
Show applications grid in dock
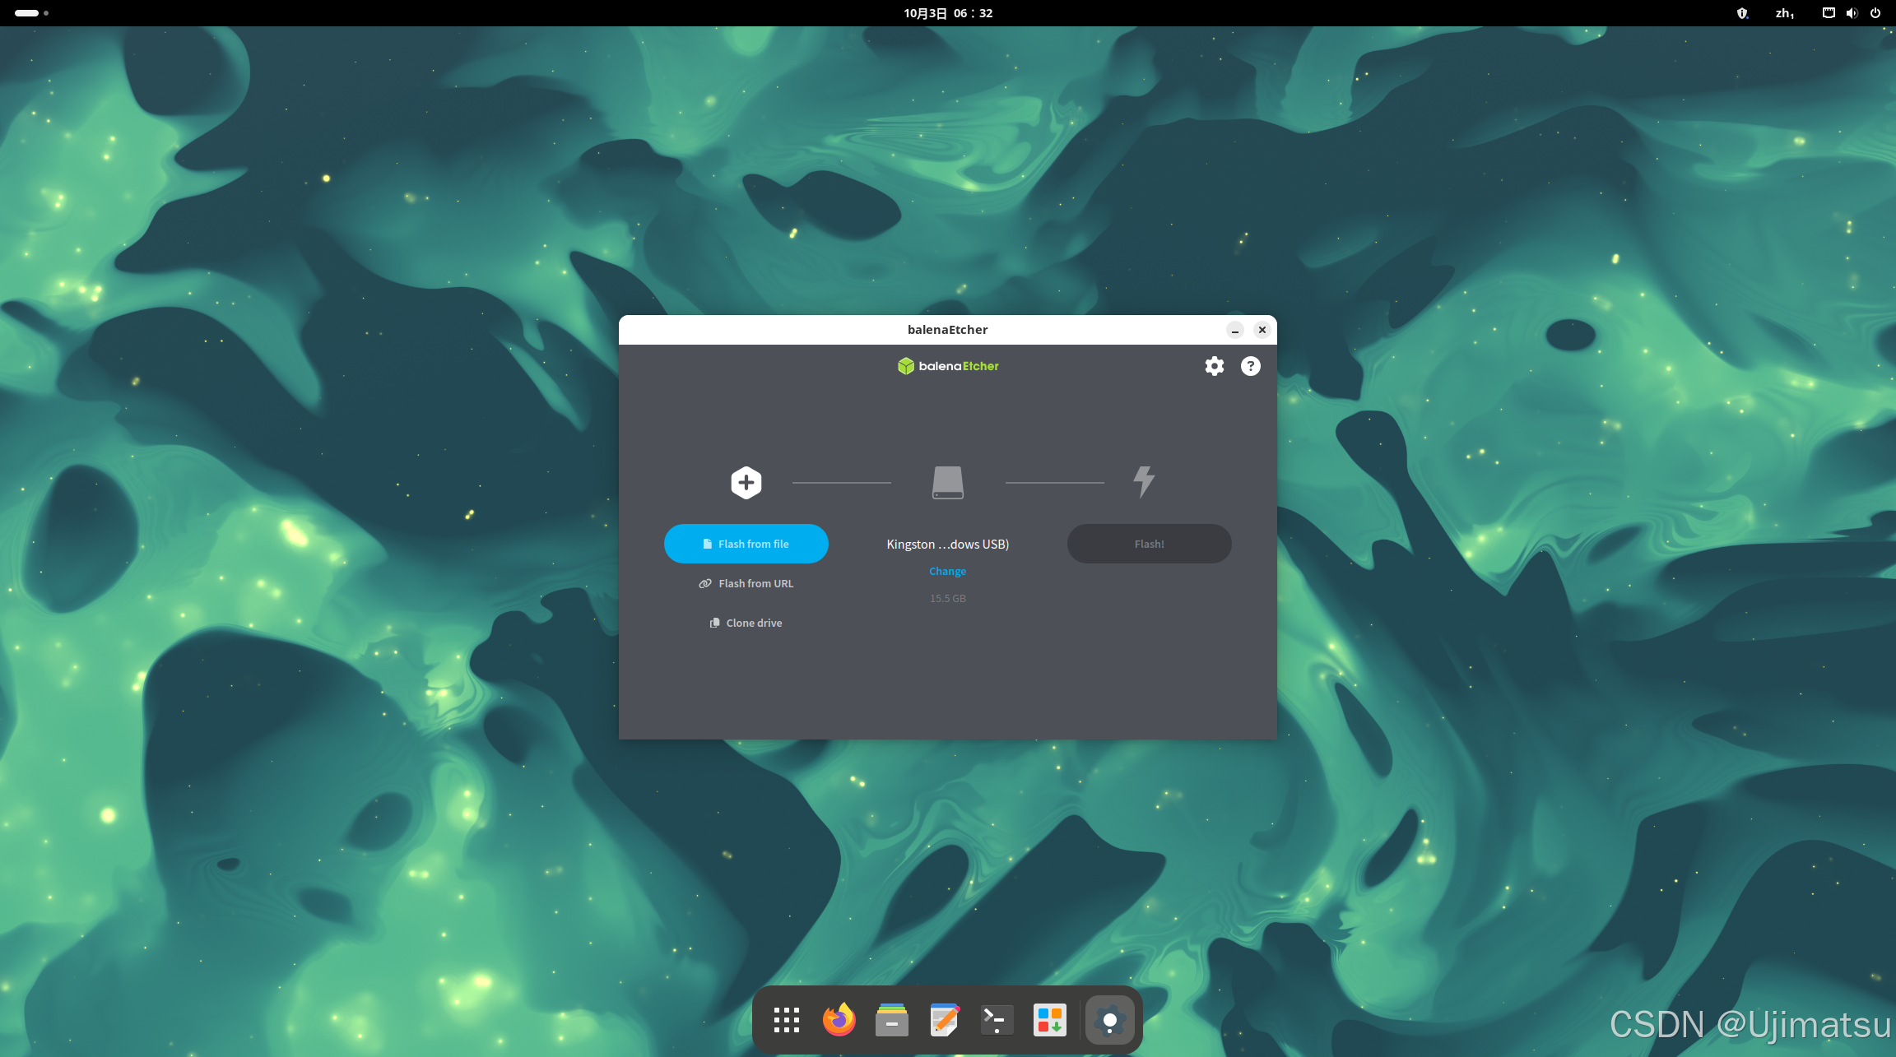click(x=786, y=1021)
